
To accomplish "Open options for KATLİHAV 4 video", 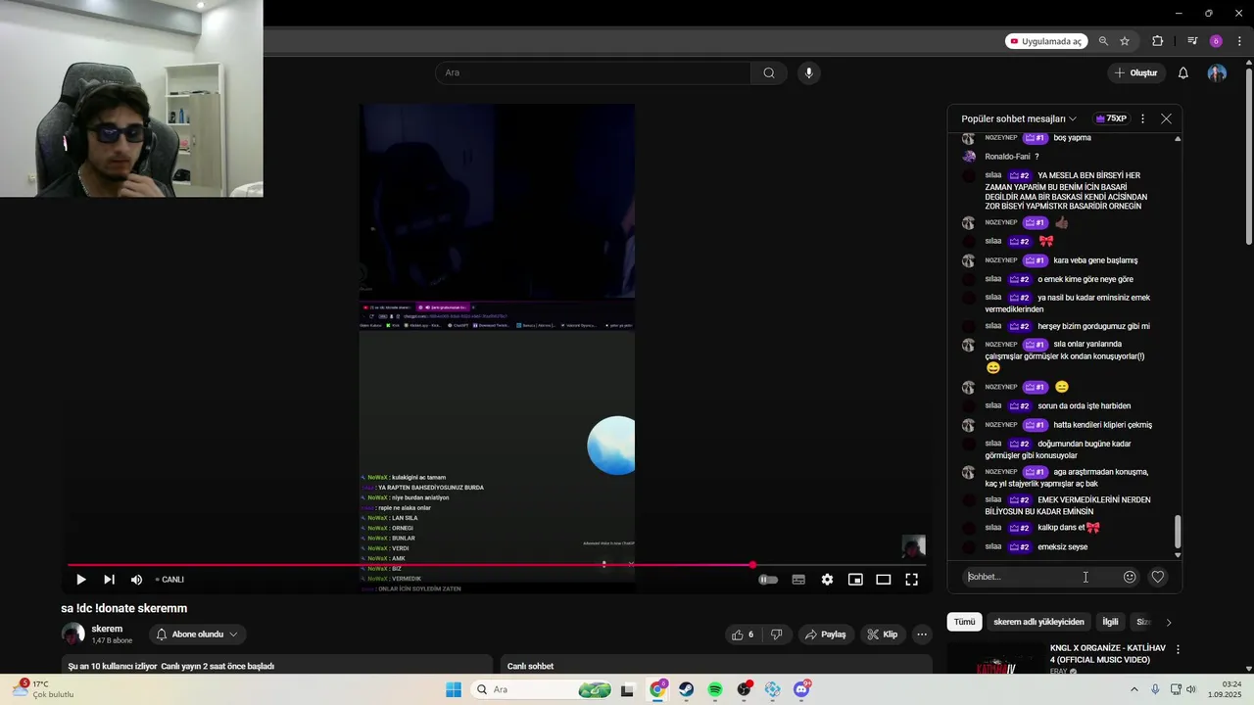I will point(1178,649).
